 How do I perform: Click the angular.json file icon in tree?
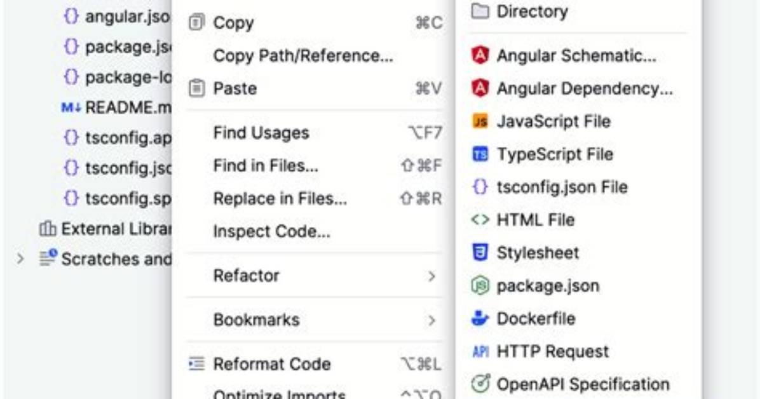[x=71, y=16]
